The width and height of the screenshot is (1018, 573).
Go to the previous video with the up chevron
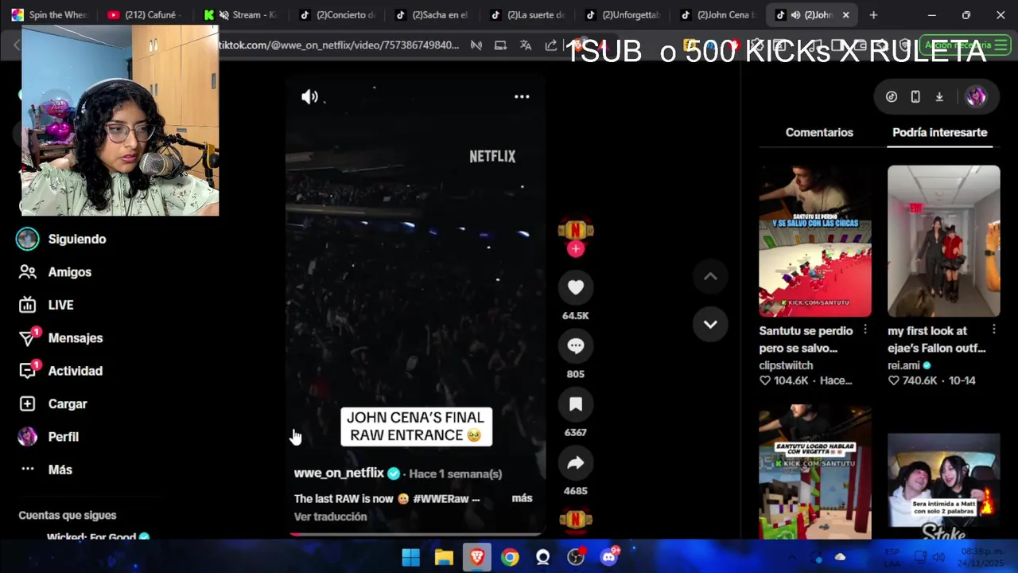[710, 276]
